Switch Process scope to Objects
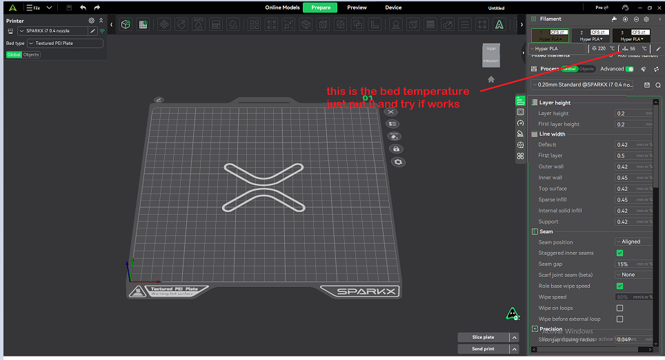Screen dimensions: 665x360 coord(586,69)
